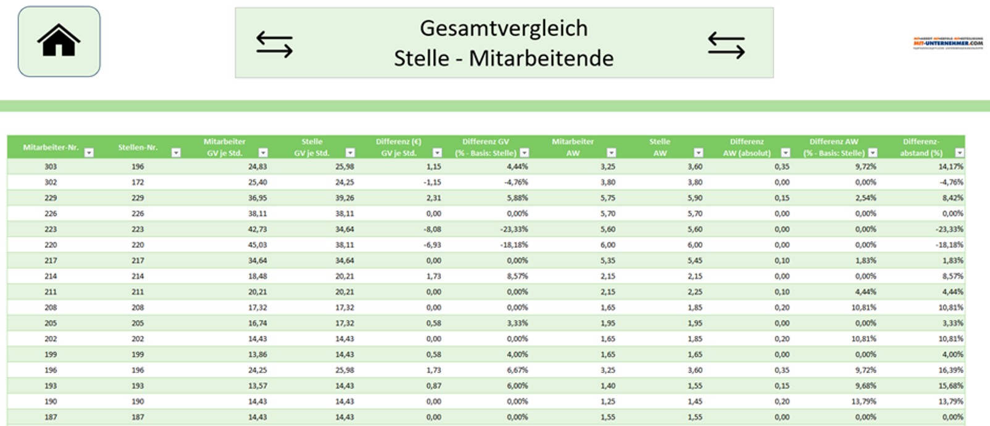
Task: Expand the Stelle AW filter arrow
Action: click(x=698, y=153)
